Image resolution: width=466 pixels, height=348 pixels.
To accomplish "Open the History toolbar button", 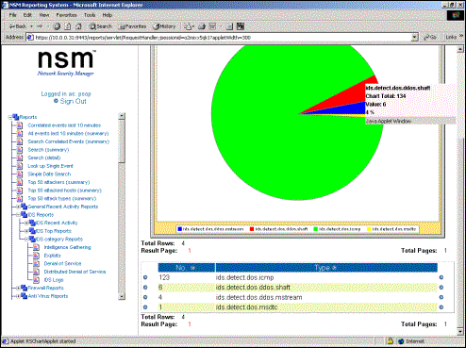I will [164, 26].
